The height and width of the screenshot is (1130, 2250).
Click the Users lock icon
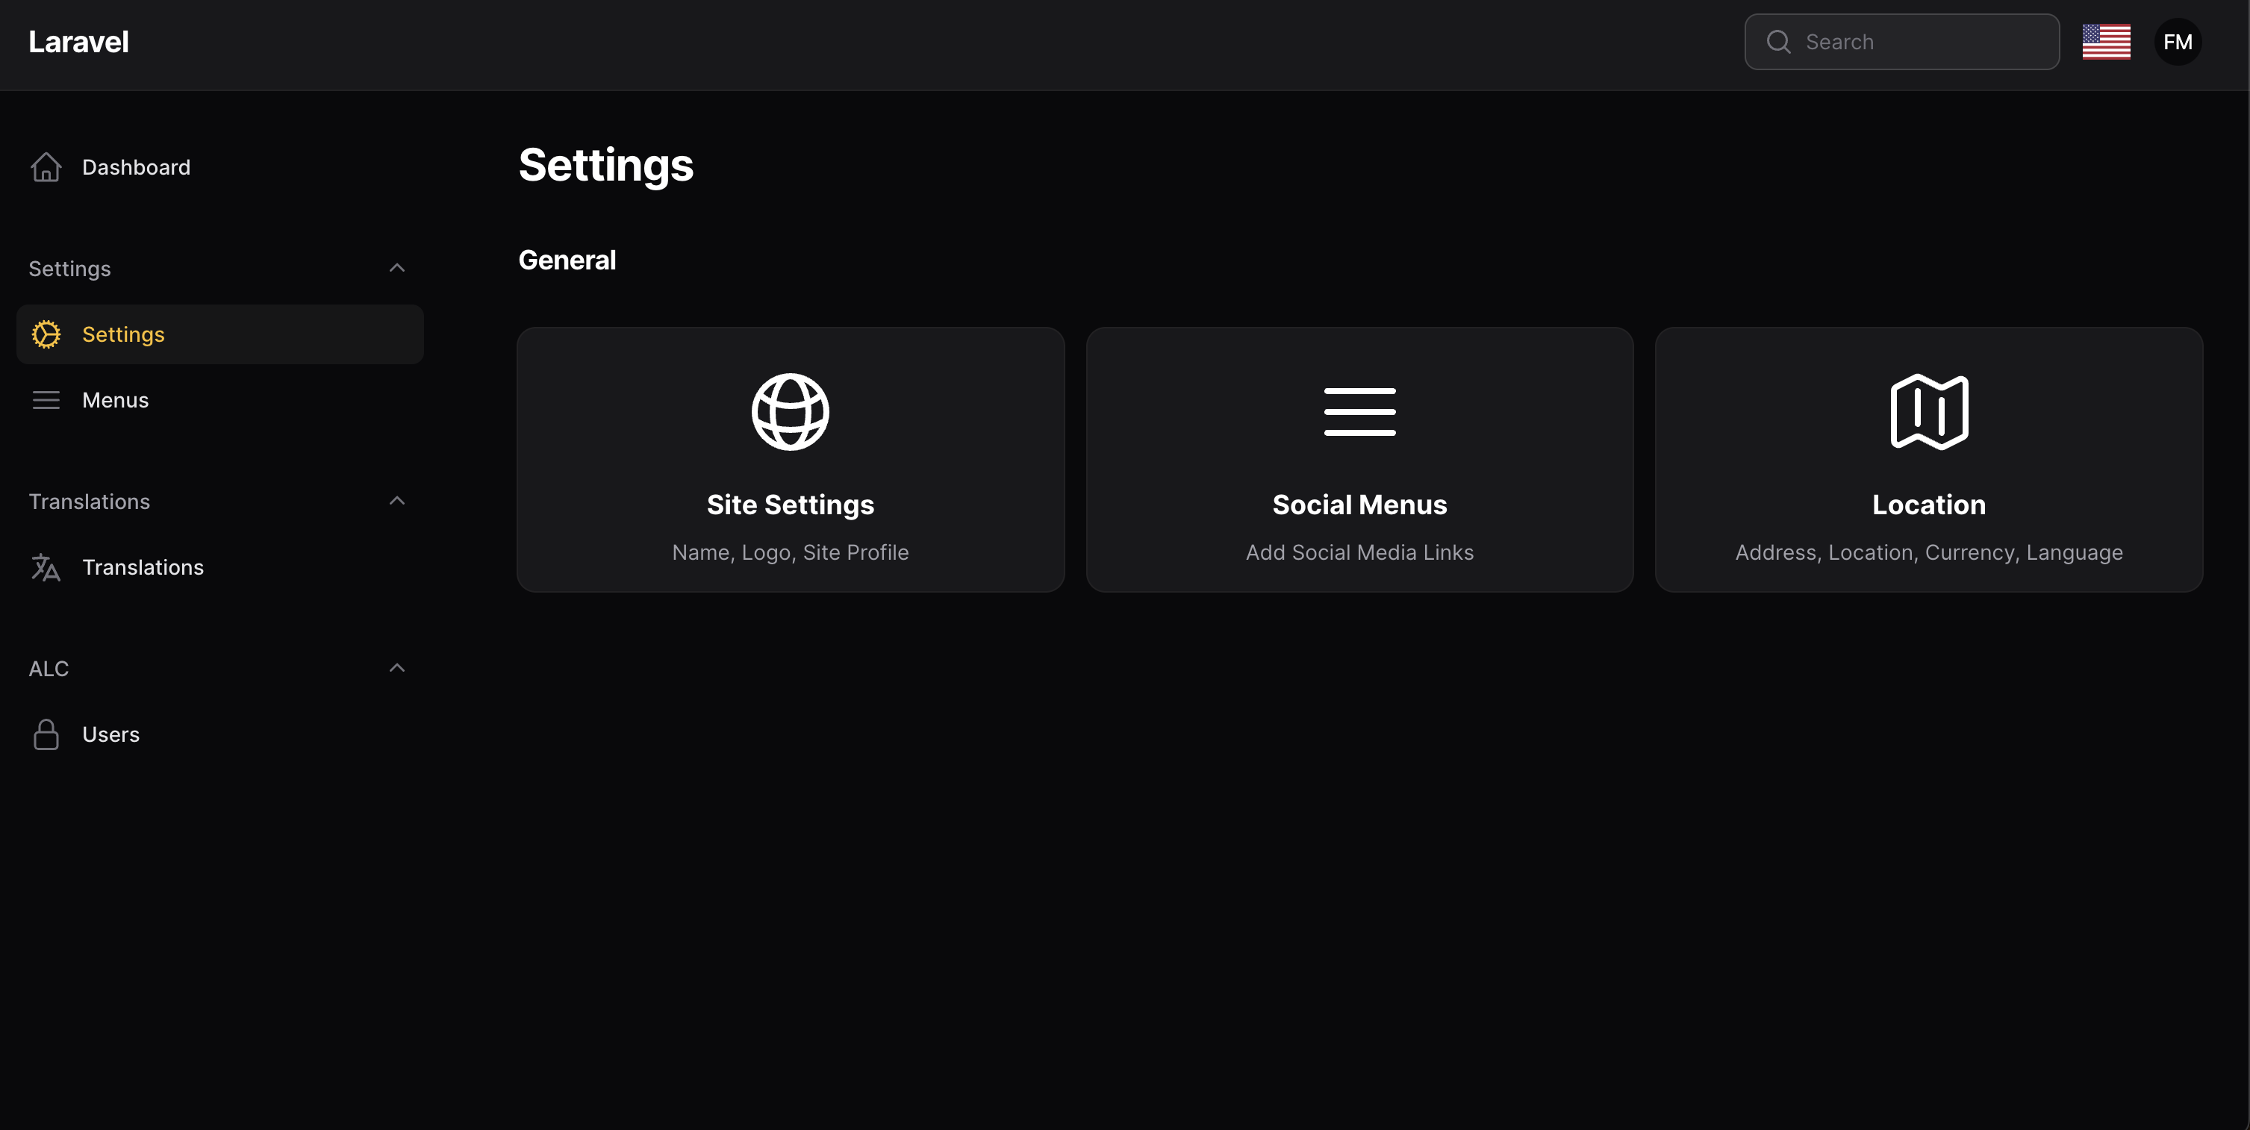[x=46, y=734]
